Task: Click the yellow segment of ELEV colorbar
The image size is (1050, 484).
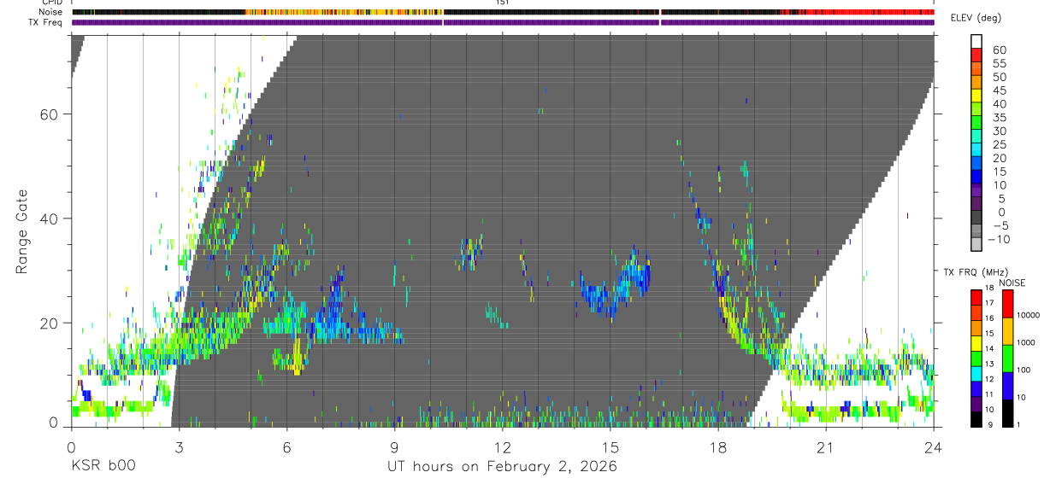Action: point(976,96)
